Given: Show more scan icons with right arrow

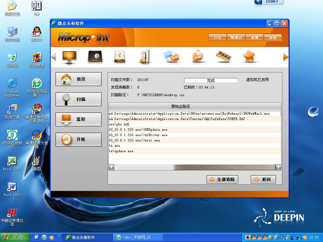Looking at the screenshot, I should (x=286, y=57).
